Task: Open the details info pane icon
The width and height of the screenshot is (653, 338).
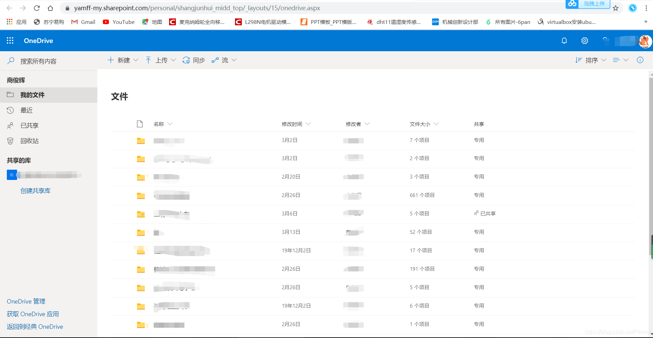Action: 640,60
